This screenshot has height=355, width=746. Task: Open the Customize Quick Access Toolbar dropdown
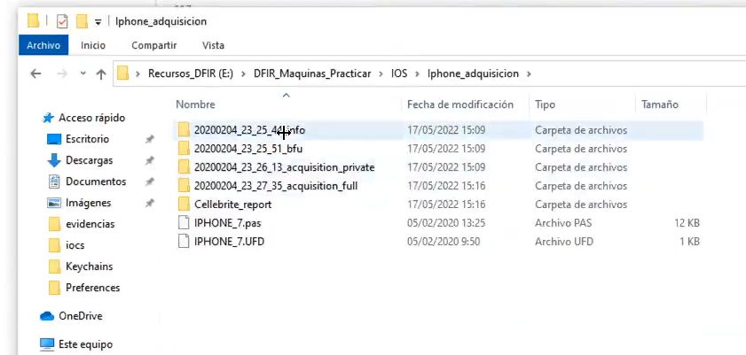tap(98, 22)
